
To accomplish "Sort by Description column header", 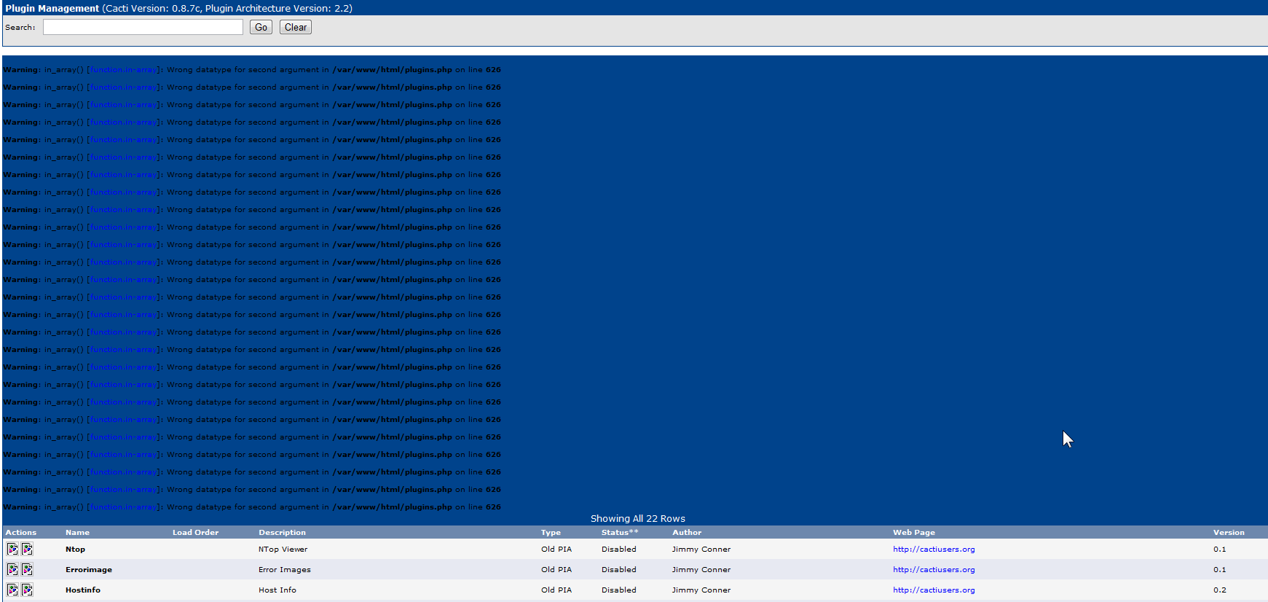I will tap(282, 533).
